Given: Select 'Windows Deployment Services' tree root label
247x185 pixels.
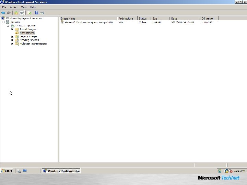Looking at the screenshot, I should coord(24,18).
